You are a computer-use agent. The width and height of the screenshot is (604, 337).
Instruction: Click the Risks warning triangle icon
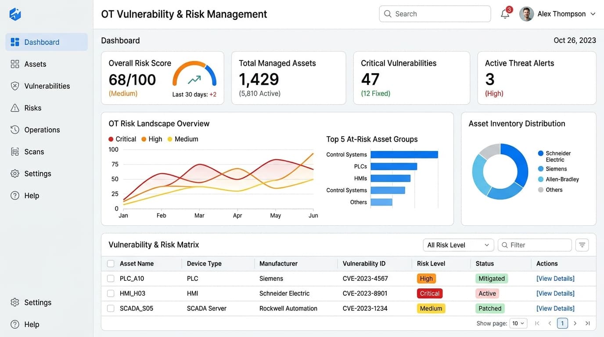click(x=15, y=108)
